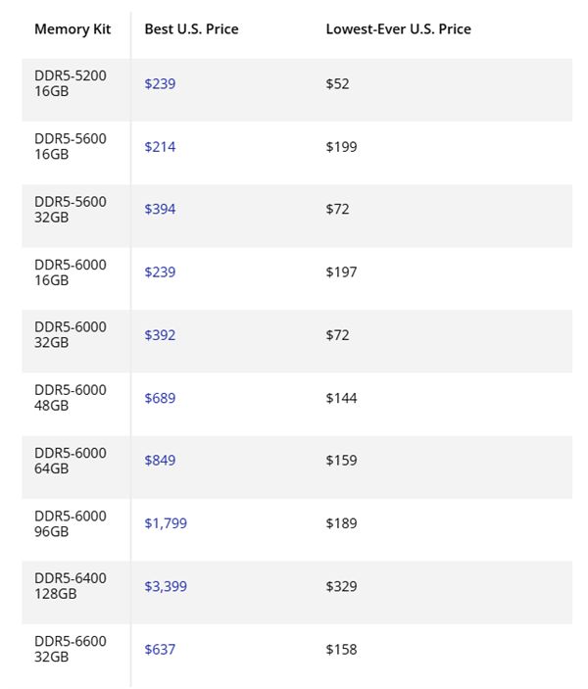Select the $239 price for DDR5-6000 16GB
This screenshot has width=588, height=689.
click(x=160, y=272)
